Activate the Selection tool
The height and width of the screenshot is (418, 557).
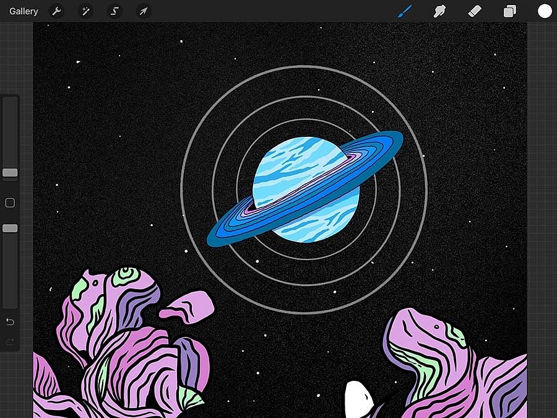(x=114, y=11)
